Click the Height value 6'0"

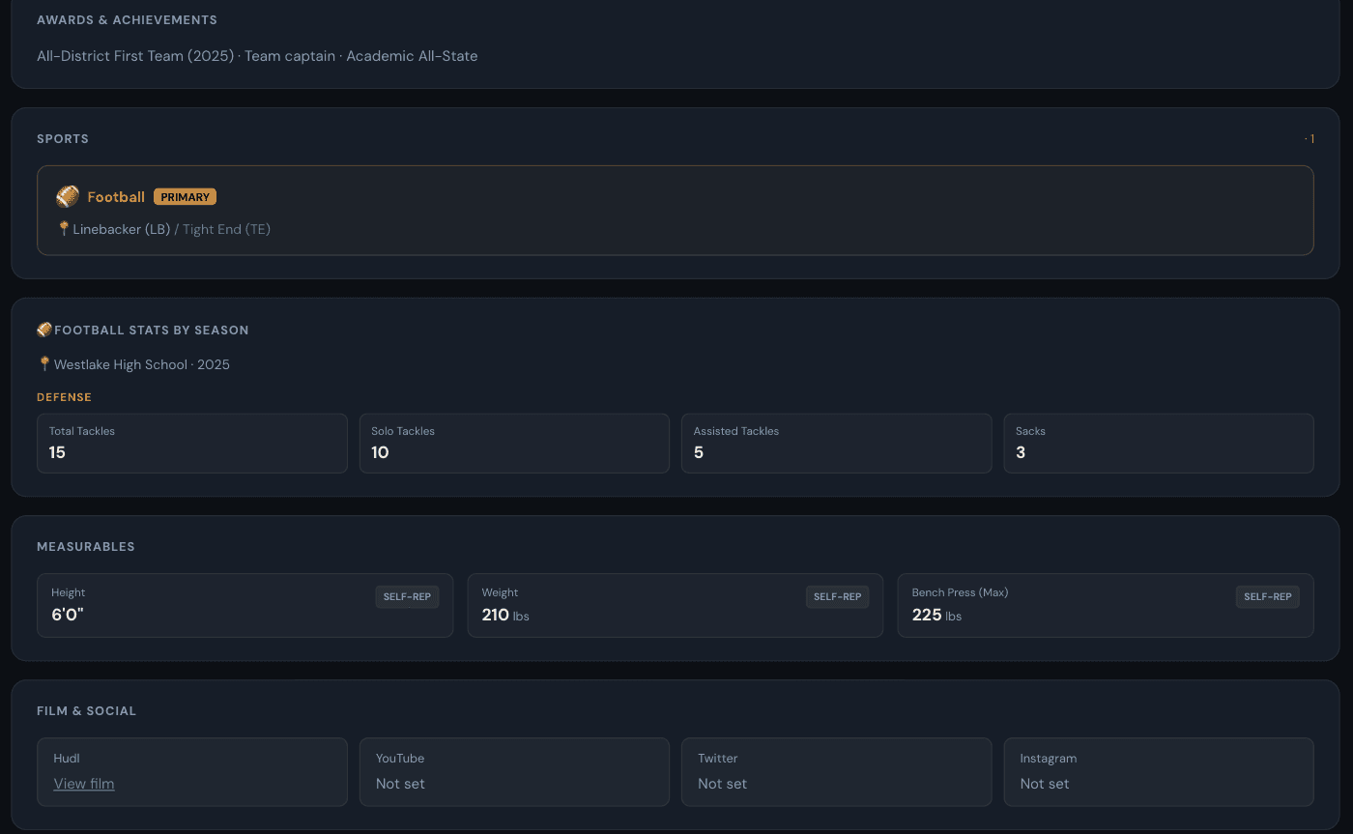(68, 615)
